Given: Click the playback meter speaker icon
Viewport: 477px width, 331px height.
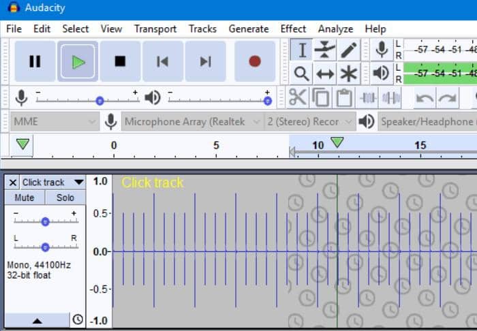Looking at the screenshot, I should point(382,74).
